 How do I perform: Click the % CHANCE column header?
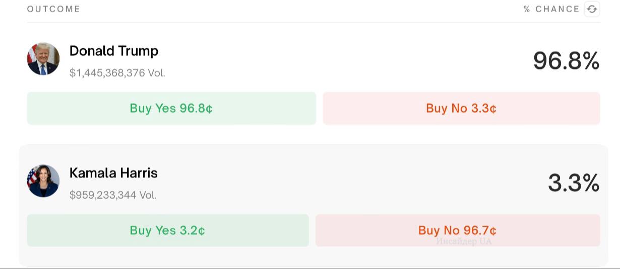551,9
